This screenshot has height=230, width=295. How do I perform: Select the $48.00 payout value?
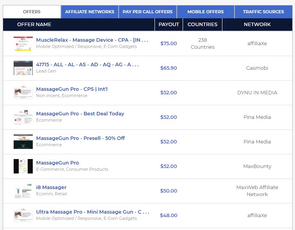[169, 215]
